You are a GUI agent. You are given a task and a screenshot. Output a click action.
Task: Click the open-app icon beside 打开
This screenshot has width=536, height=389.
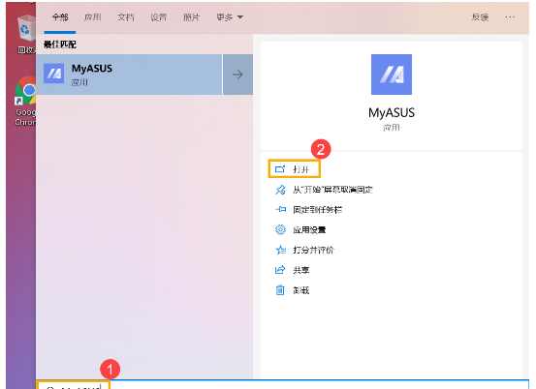[280, 169]
